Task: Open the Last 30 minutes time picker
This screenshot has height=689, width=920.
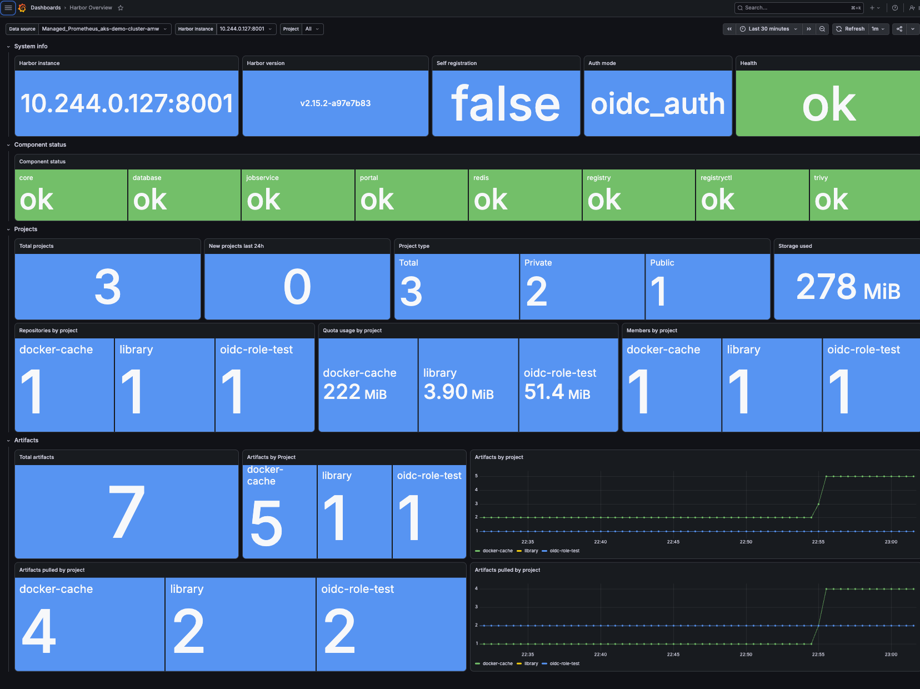Action: [x=769, y=29]
